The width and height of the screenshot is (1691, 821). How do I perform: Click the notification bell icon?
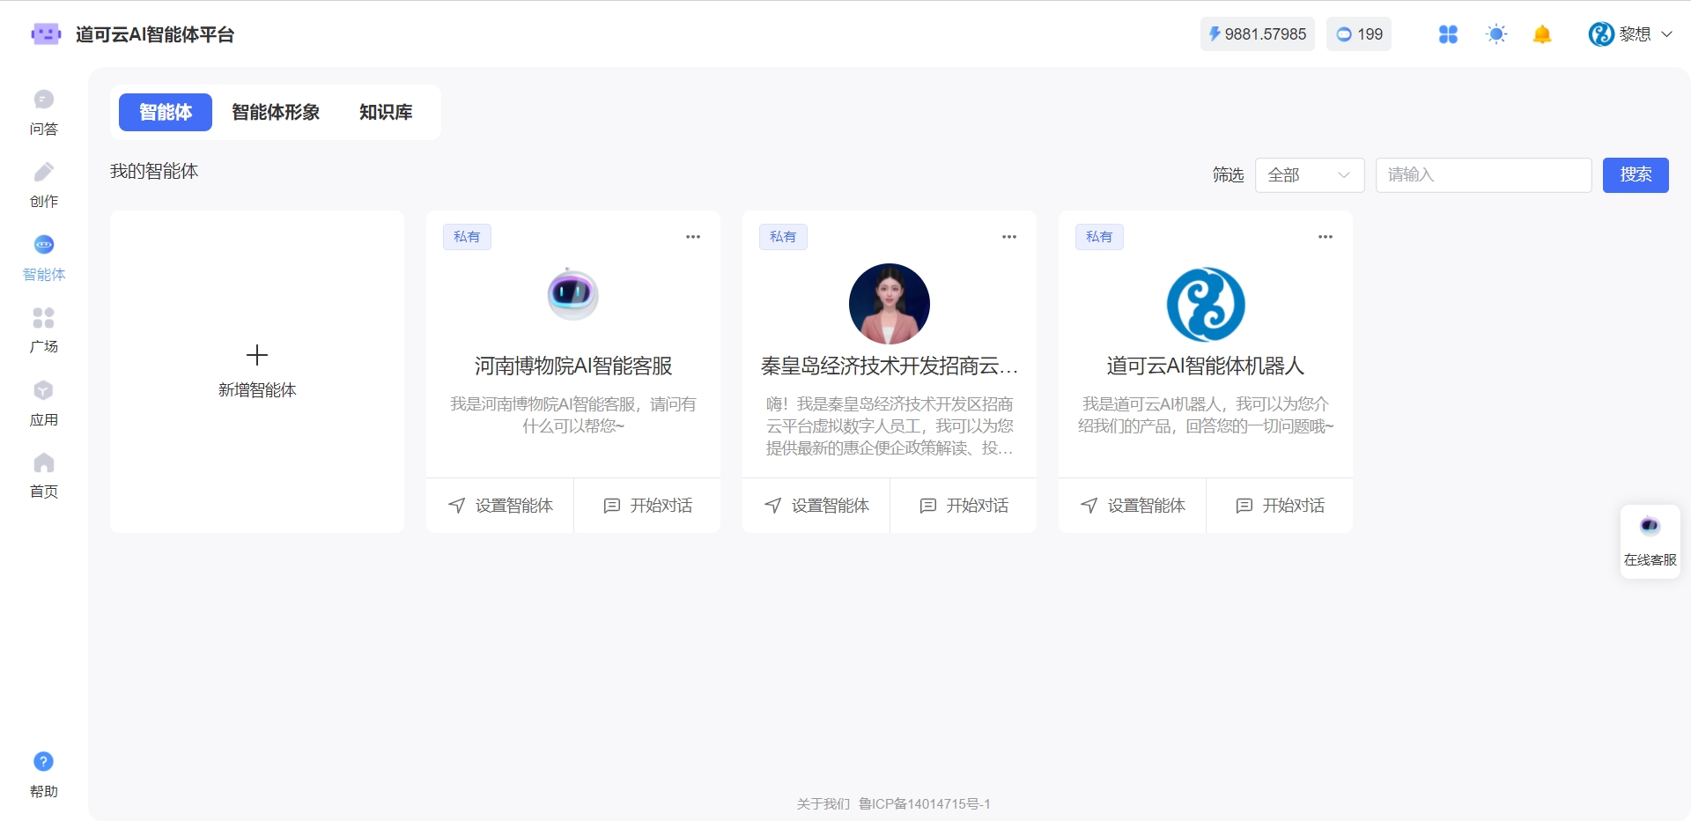(1541, 34)
